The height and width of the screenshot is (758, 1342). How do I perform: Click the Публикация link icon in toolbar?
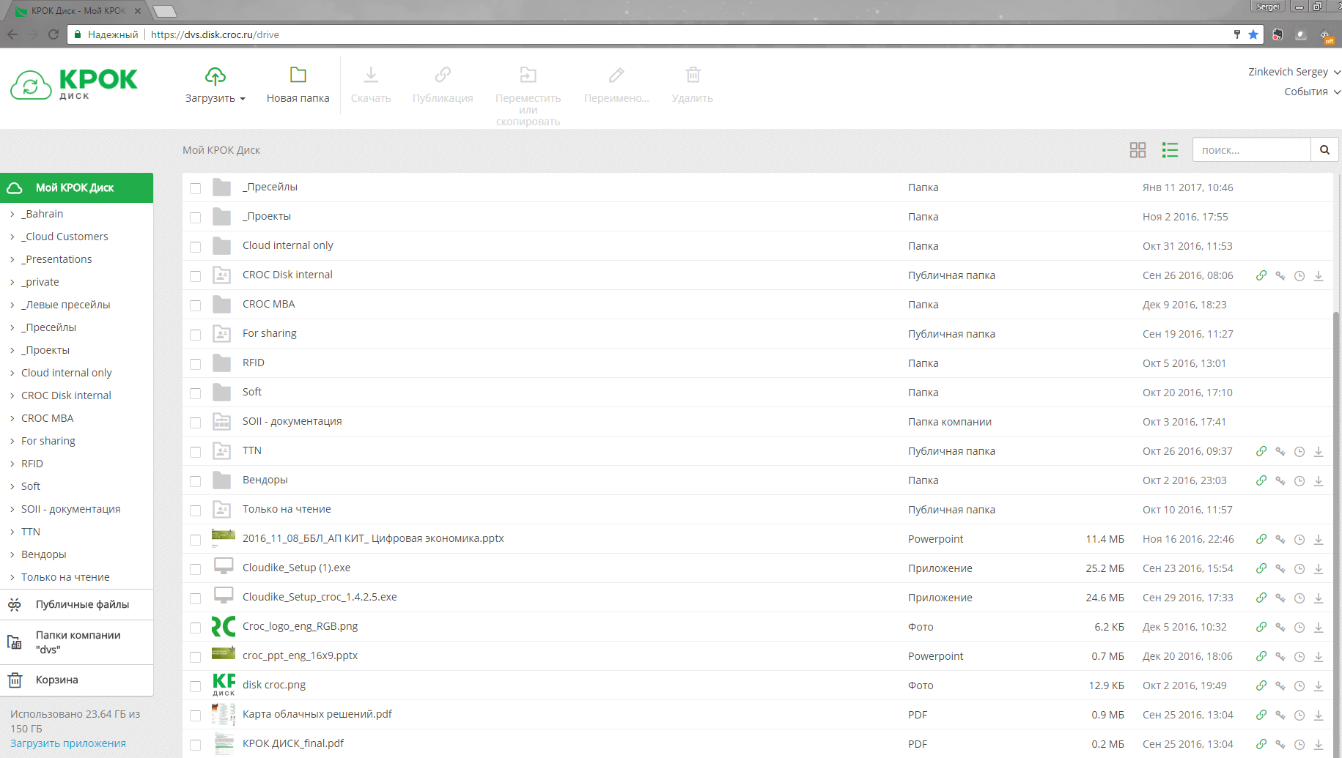[x=443, y=75]
